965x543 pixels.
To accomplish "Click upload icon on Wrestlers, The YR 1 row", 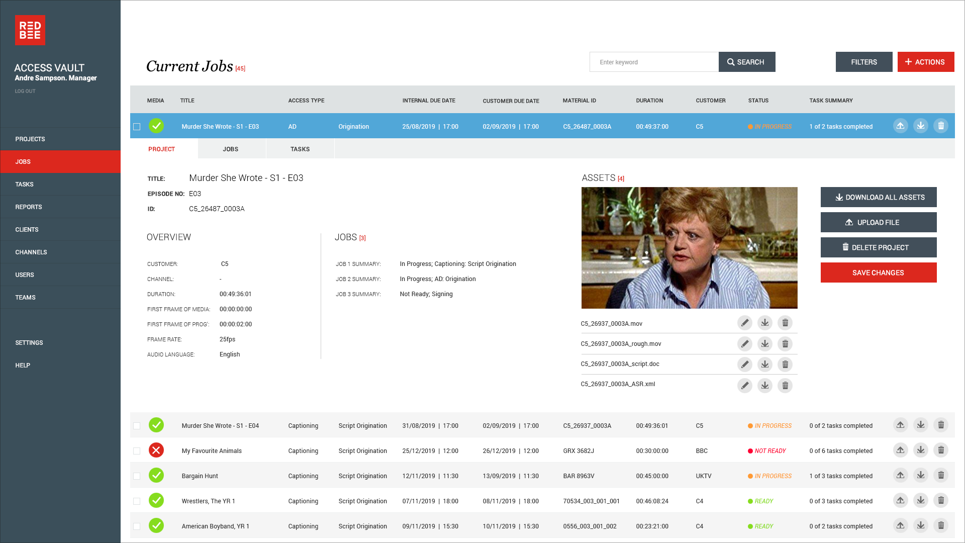I will [x=900, y=501].
